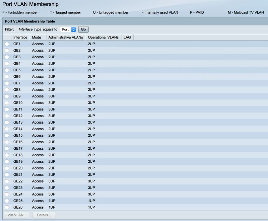Click the Port VLAN Membership Table title
Image resolution: width=268 pixels, height=221 pixels.
click(x=30, y=21)
